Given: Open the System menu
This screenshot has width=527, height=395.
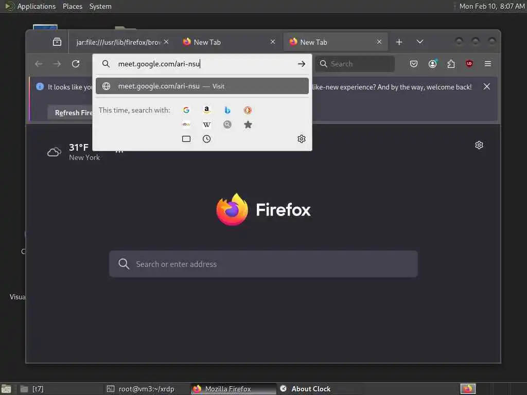Looking at the screenshot, I should (x=100, y=6).
